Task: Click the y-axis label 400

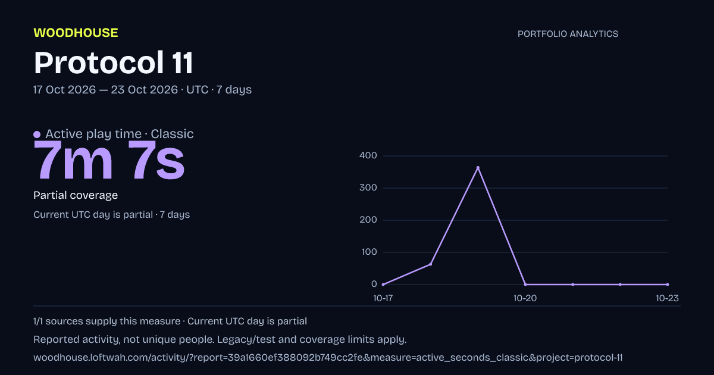Action: tap(368, 156)
